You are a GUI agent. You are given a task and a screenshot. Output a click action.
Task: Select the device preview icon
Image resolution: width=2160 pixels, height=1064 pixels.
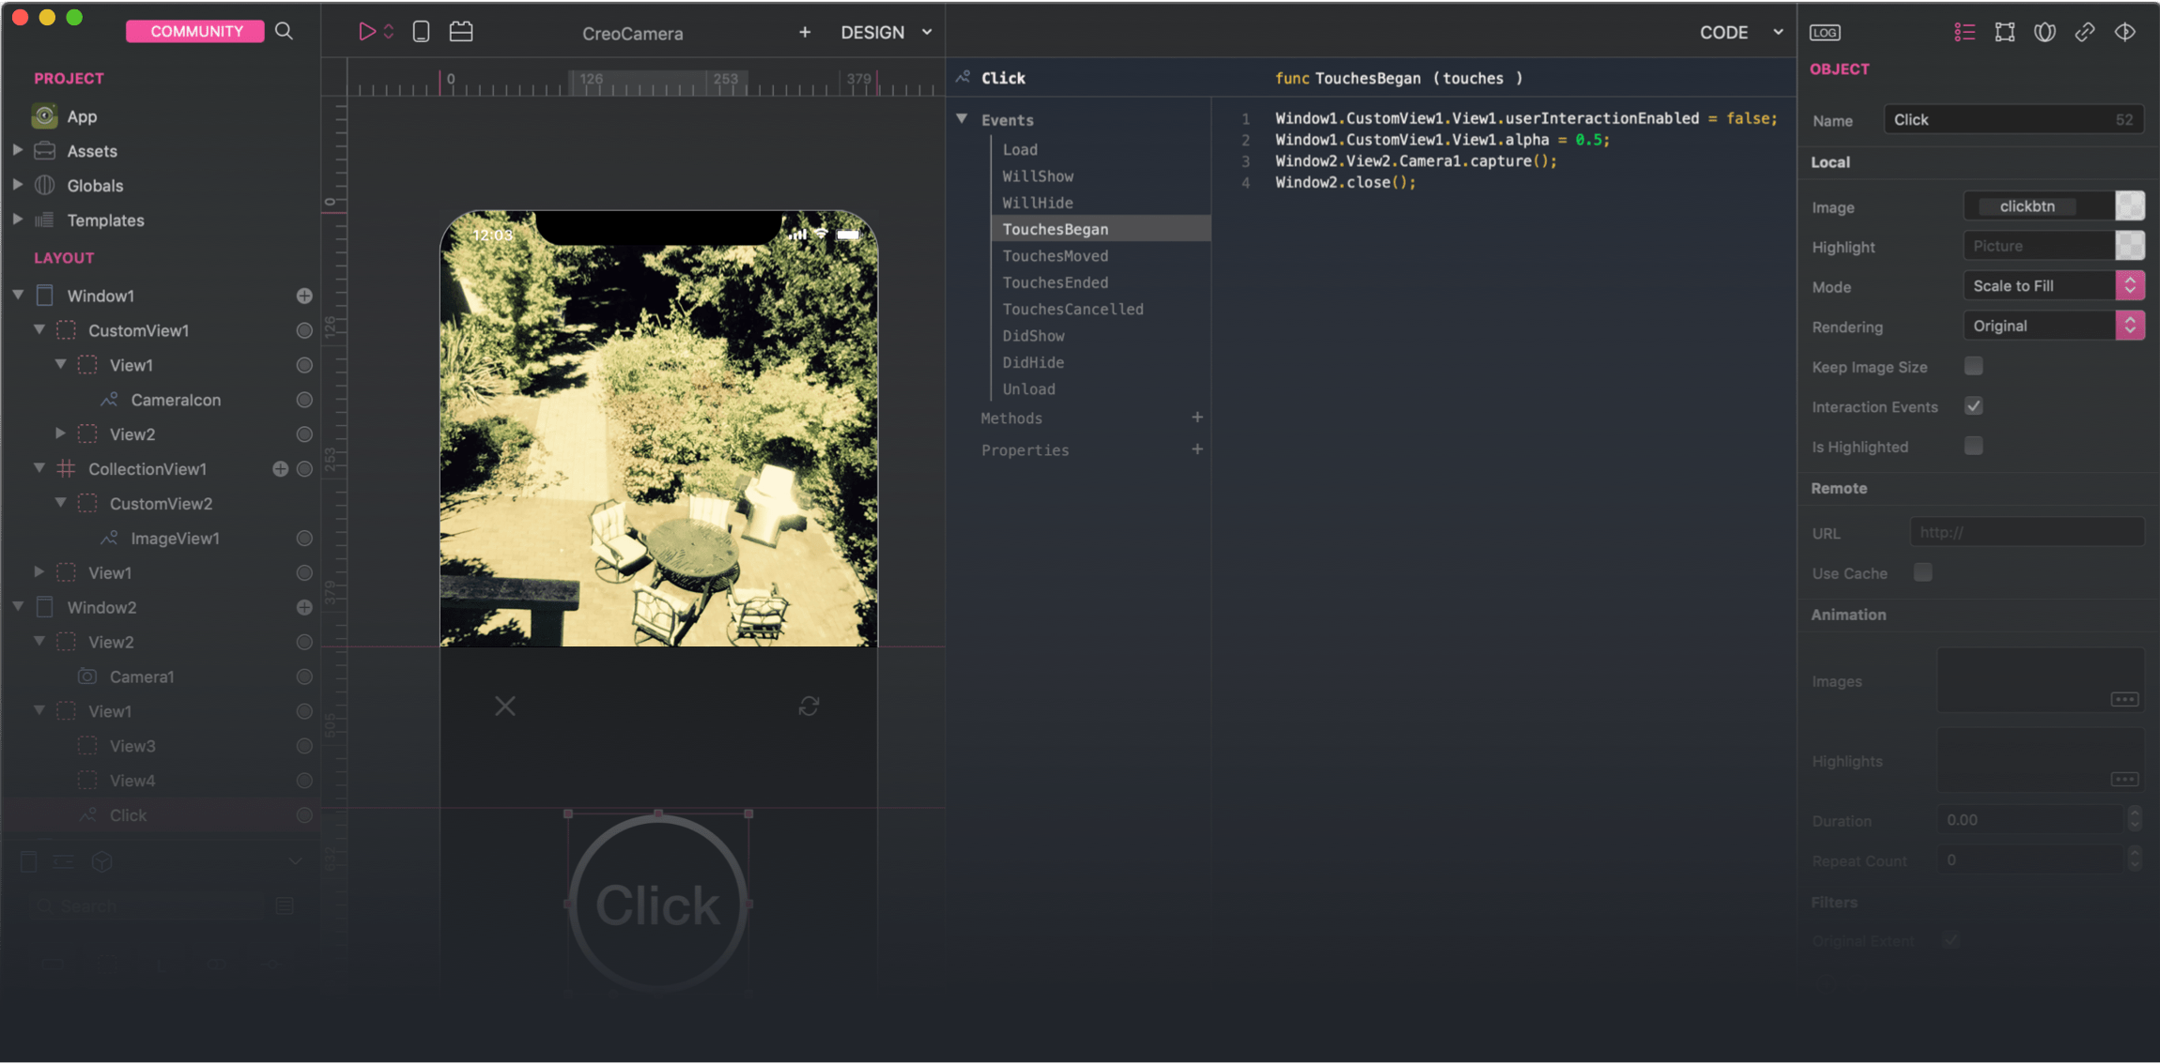(422, 30)
